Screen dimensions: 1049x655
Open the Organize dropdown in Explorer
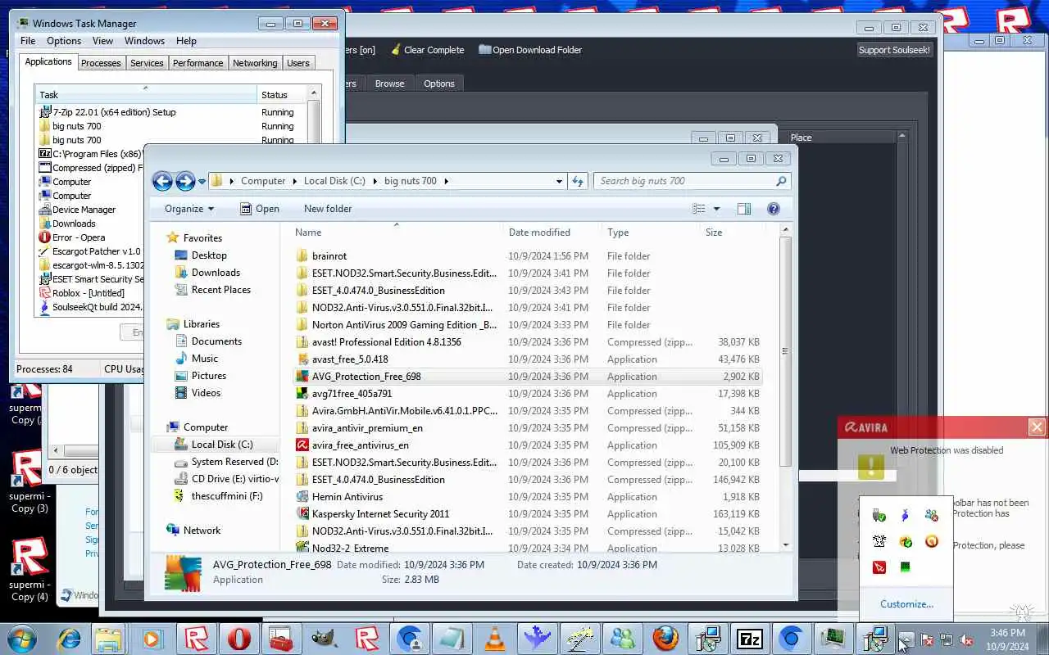(189, 209)
